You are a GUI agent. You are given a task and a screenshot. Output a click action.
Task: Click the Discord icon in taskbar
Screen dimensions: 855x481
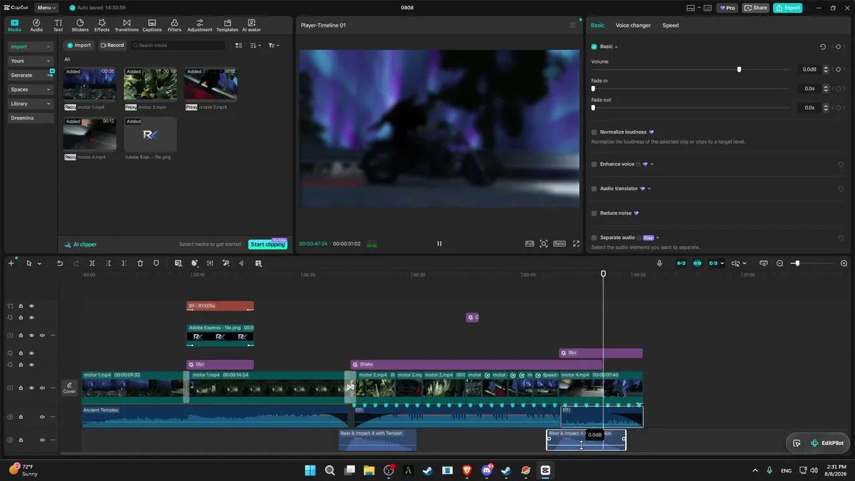point(486,470)
